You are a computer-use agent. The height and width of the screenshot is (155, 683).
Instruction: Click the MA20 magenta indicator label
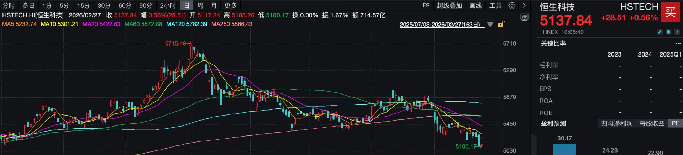point(101,24)
